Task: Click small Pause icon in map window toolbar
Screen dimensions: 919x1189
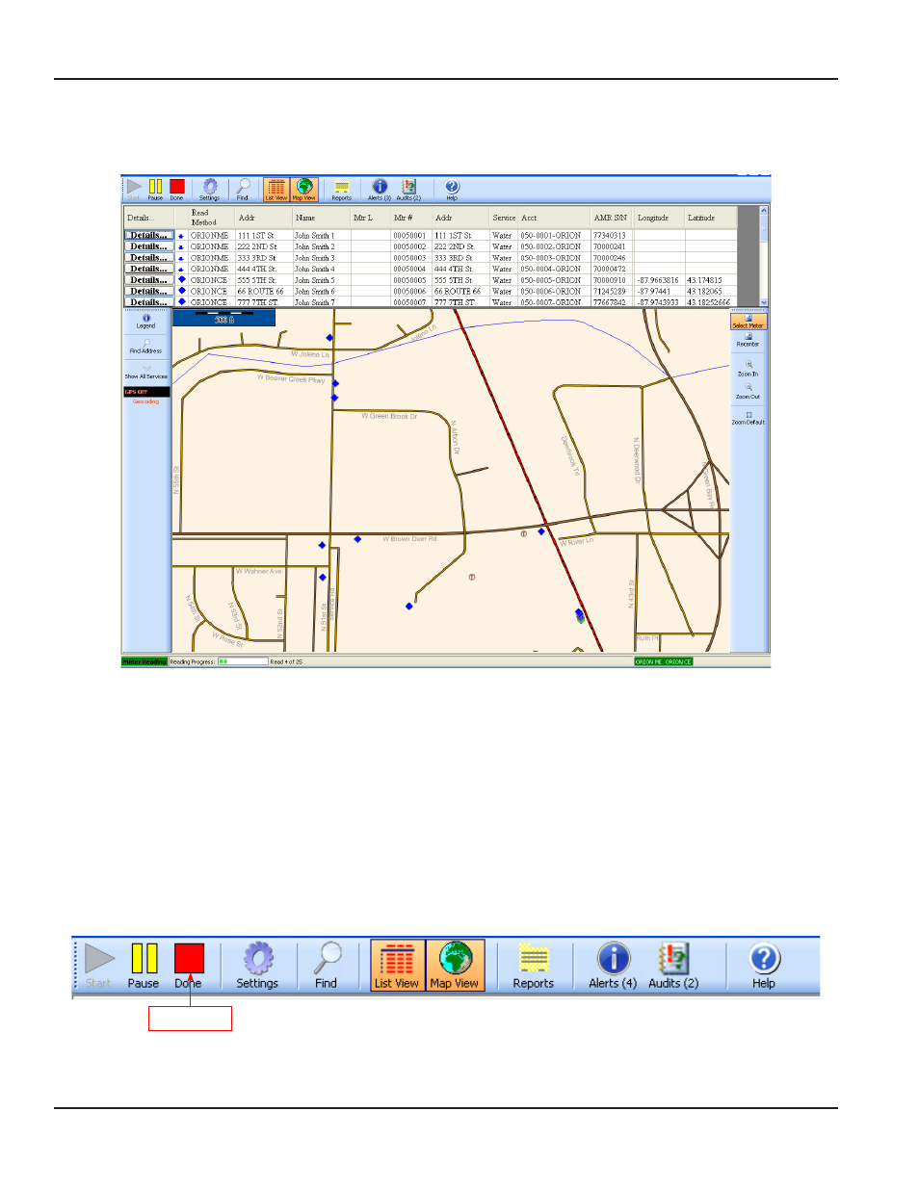Action: (155, 189)
